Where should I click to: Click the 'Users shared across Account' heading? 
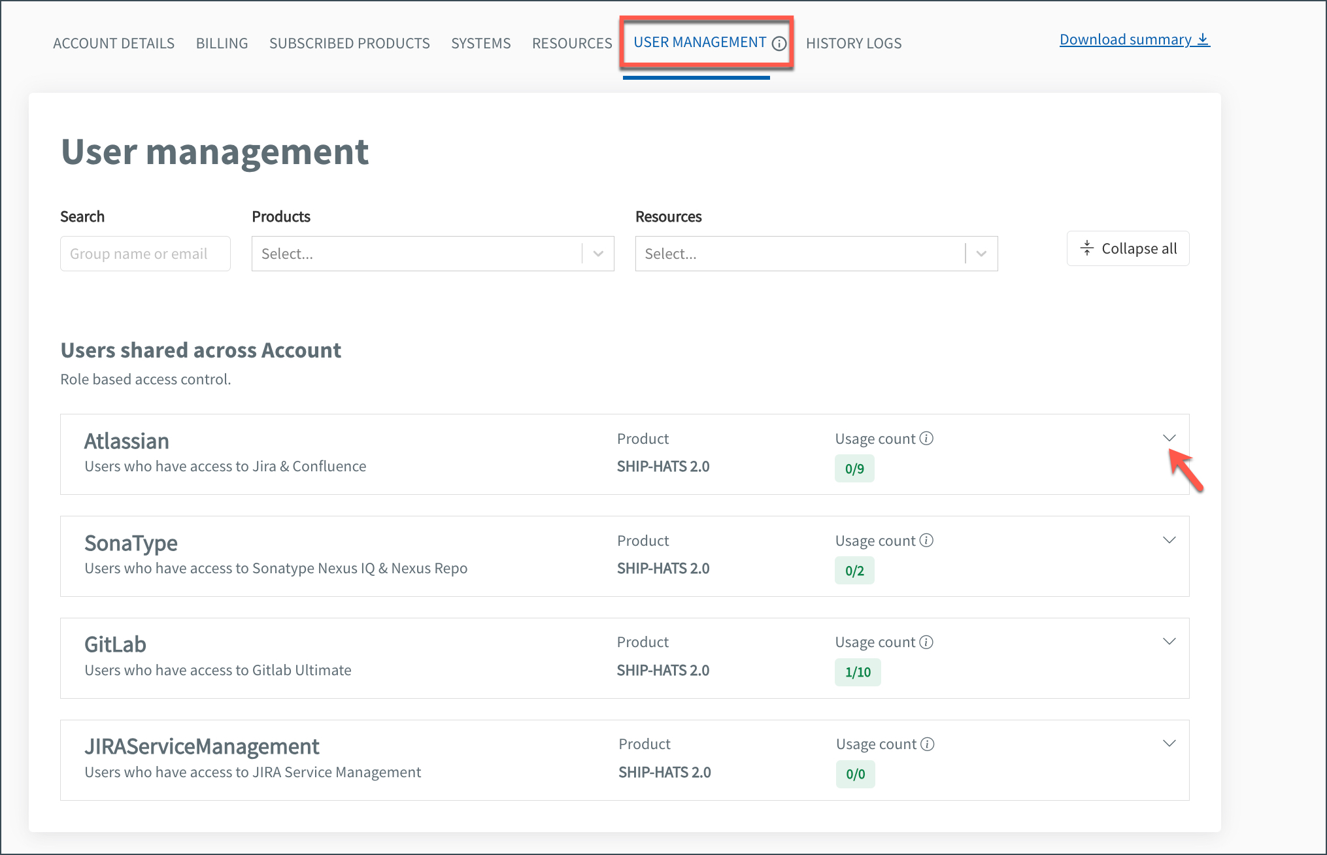[x=201, y=350]
